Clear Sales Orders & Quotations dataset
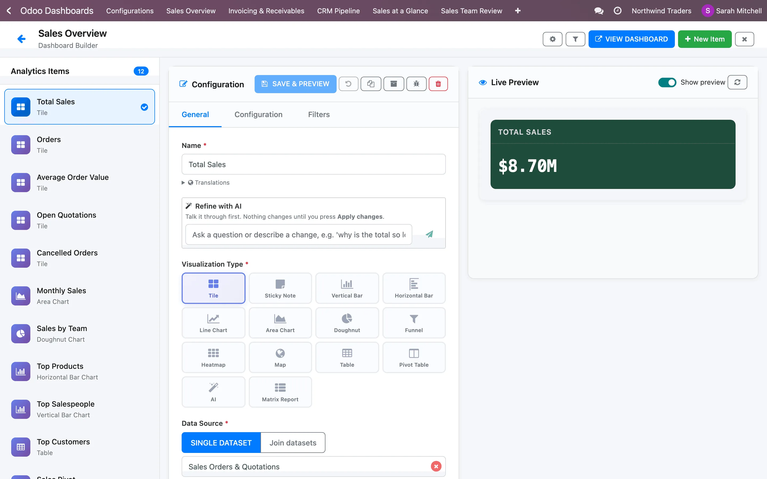767x479 pixels. pos(436,466)
